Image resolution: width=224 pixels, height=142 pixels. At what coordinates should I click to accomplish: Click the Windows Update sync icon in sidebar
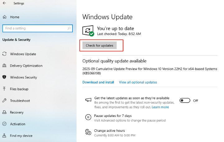coord(4,54)
